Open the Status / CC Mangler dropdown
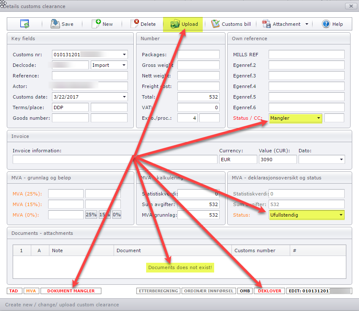This screenshot has height=311, width=359. tap(318, 118)
